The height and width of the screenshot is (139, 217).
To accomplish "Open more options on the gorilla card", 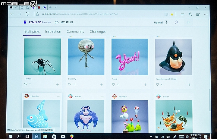I will coord(102,97).
